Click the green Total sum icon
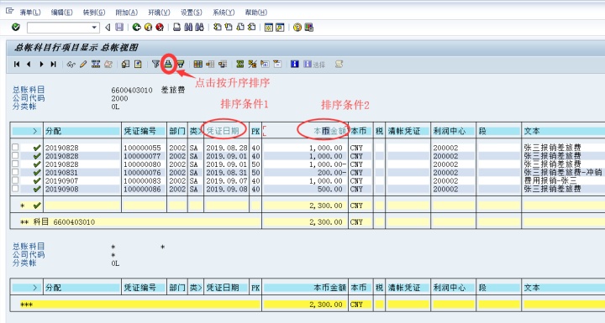Viewport: 605px width, 323px height. (x=240, y=65)
